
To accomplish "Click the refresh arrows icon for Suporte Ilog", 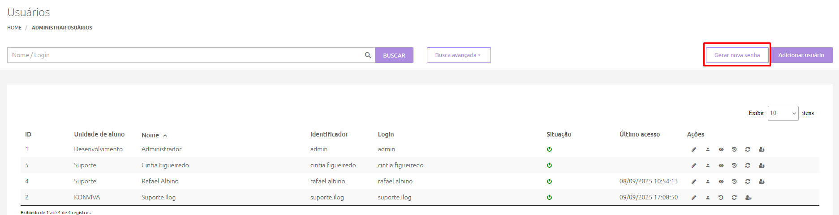I will coord(734,198).
